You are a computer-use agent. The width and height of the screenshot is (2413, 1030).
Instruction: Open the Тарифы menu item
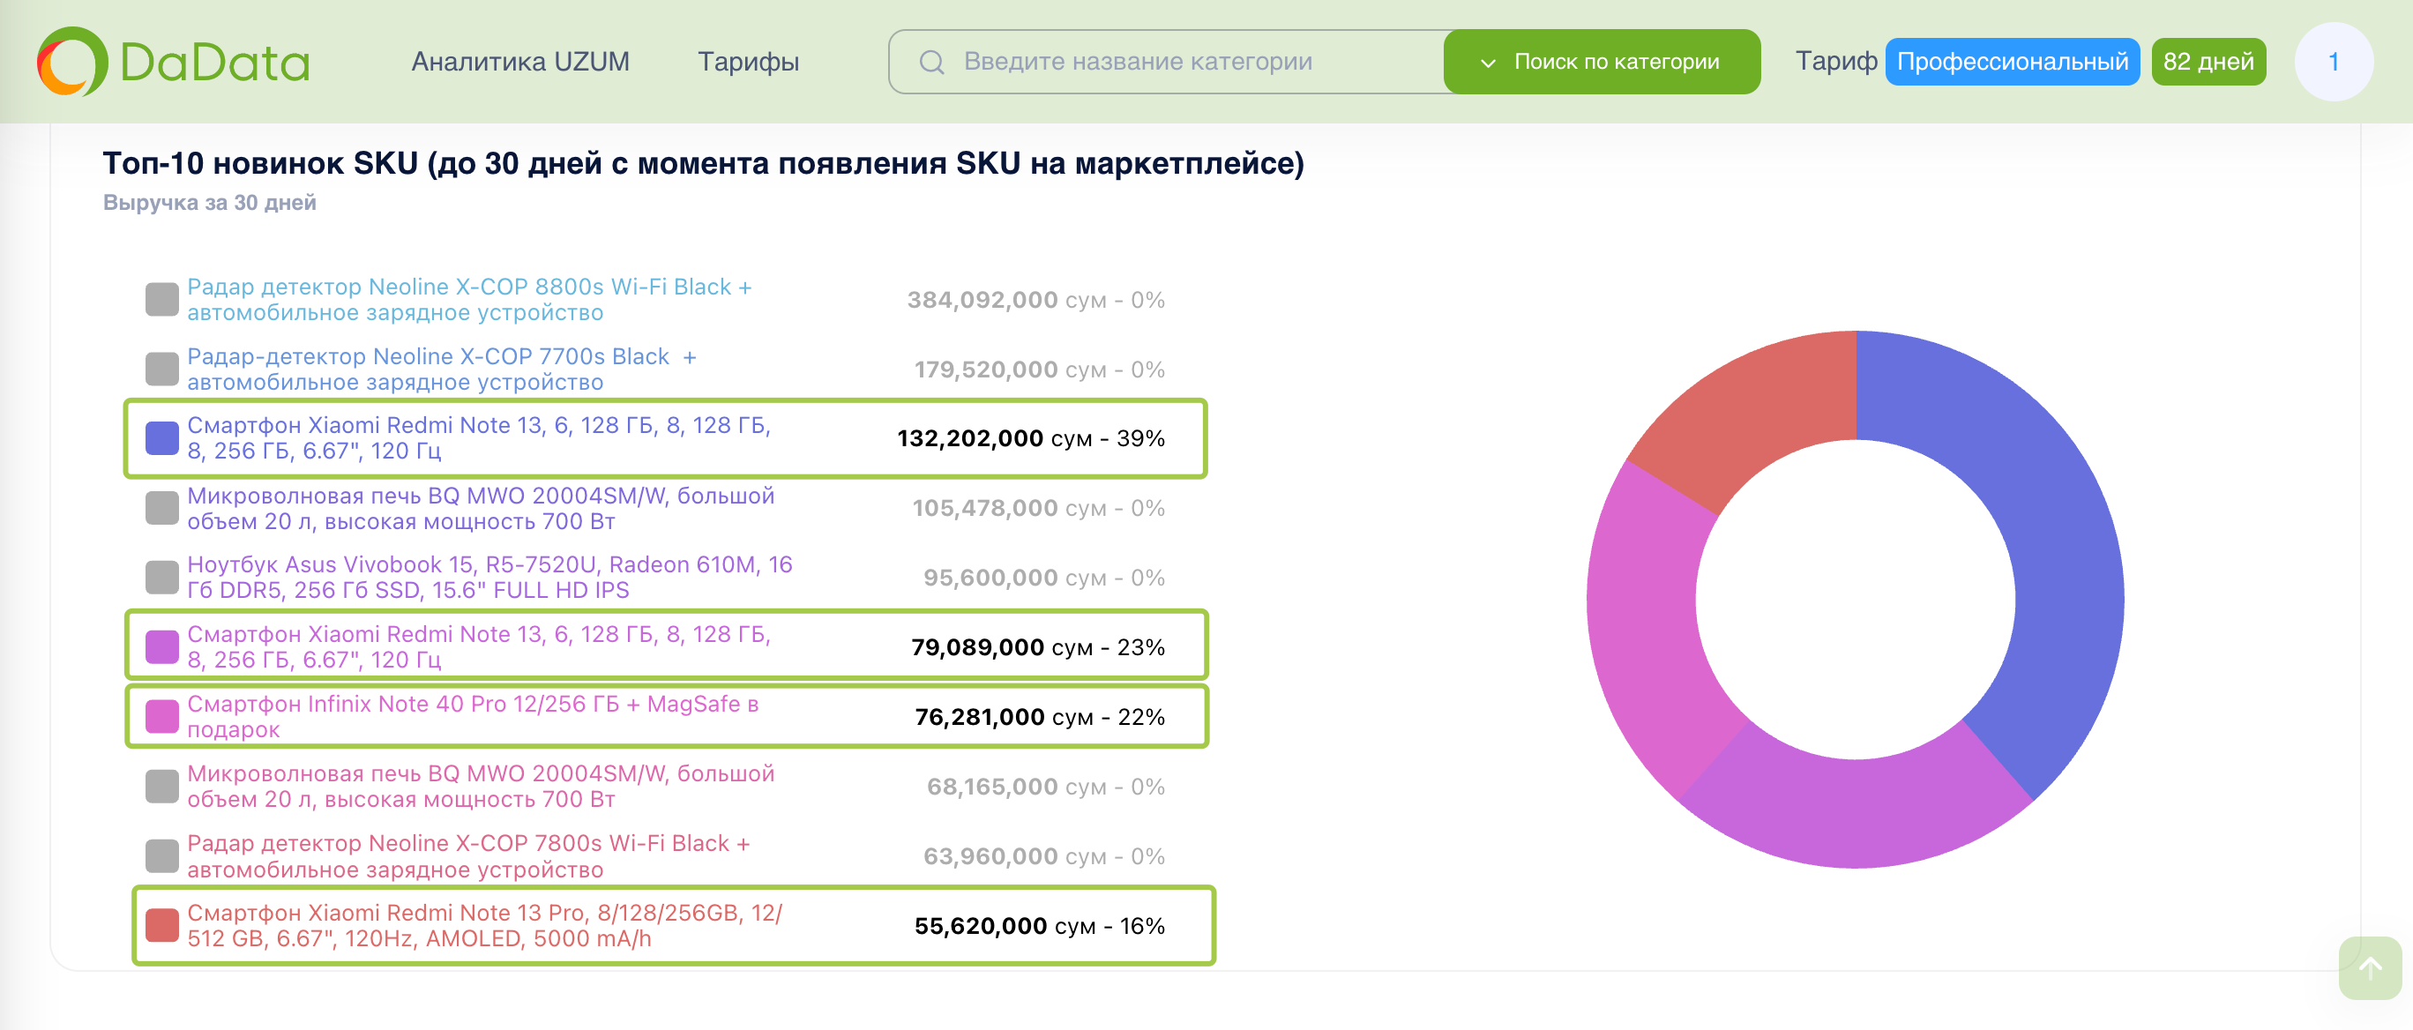pyautogui.click(x=748, y=62)
